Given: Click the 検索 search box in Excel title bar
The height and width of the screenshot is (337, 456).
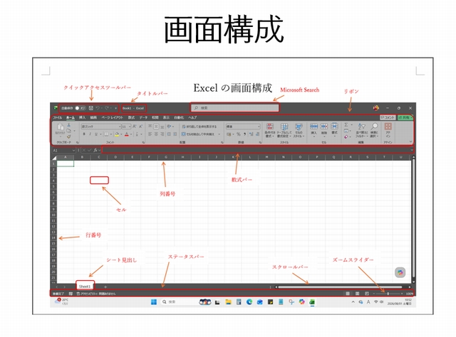Looking at the screenshot, I should coord(234,107).
